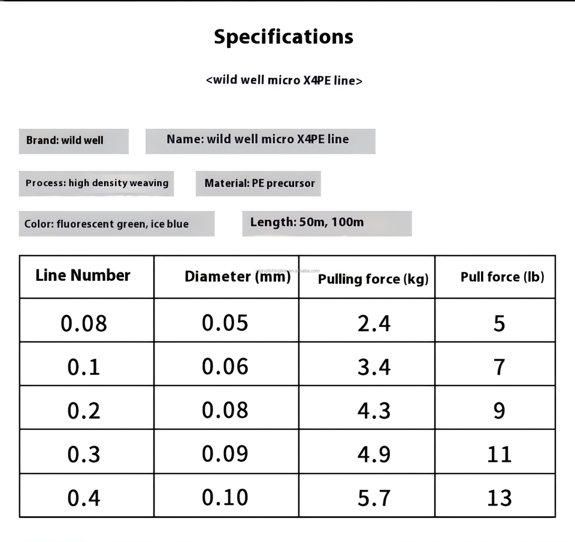Click the Pulling force (kg) column header
The height and width of the screenshot is (542, 575).
(373, 279)
